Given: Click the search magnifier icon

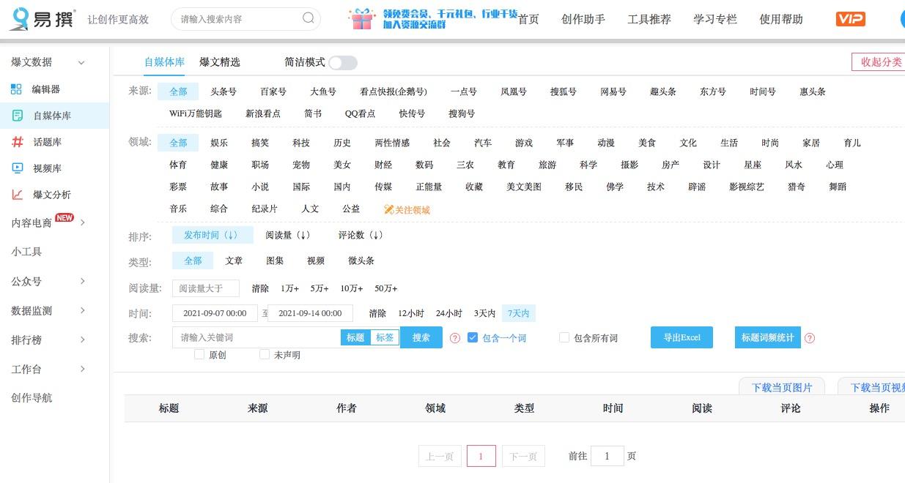Looking at the screenshot, I should (x=309, y=18).
